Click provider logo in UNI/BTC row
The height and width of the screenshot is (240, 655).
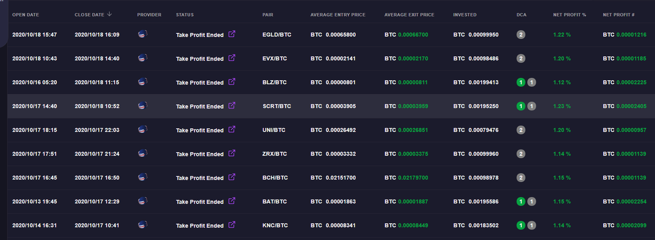pyautogui.click(x=143, y=130)
